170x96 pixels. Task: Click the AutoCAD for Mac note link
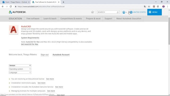pos(33,42)
